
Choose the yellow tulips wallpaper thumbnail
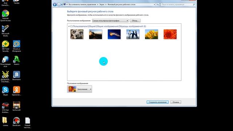(x=151, y=34)
